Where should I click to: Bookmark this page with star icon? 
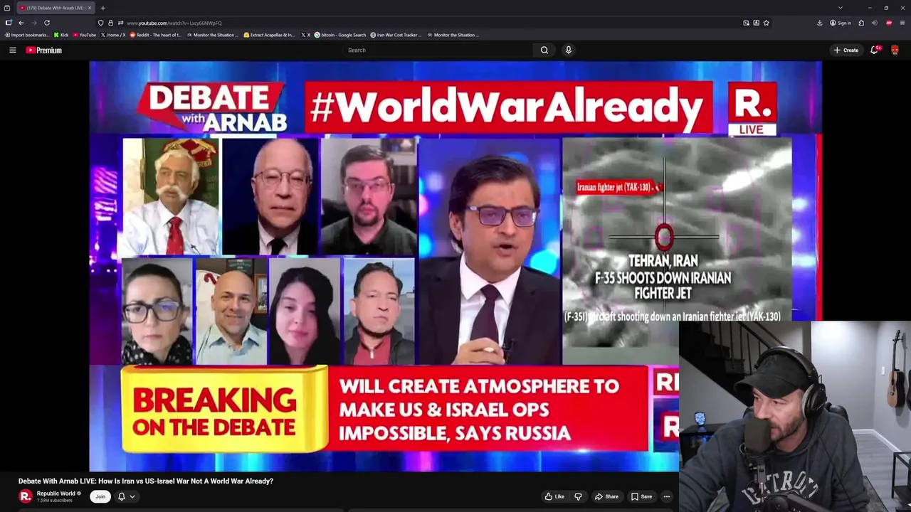(x=766, y=23)
